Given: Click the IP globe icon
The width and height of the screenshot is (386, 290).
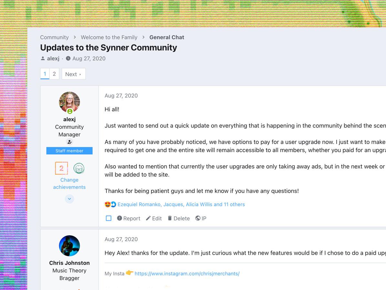Looking at the screenshot, I should [x=198, y=218].
